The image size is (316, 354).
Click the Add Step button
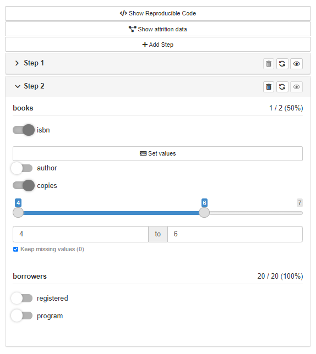point(158,45)
